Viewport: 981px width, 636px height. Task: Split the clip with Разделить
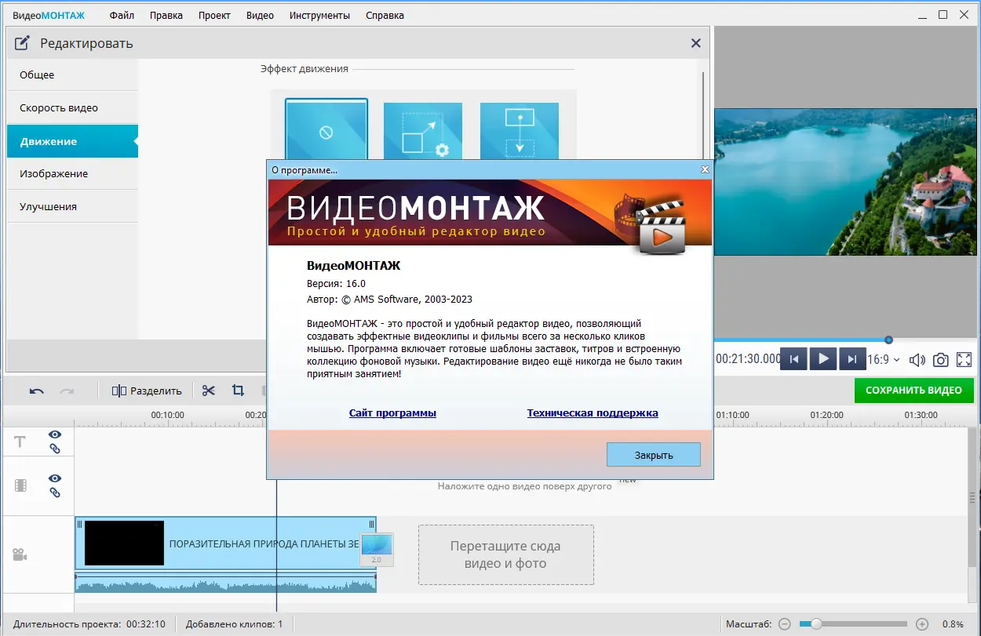[x=147, y=391]
